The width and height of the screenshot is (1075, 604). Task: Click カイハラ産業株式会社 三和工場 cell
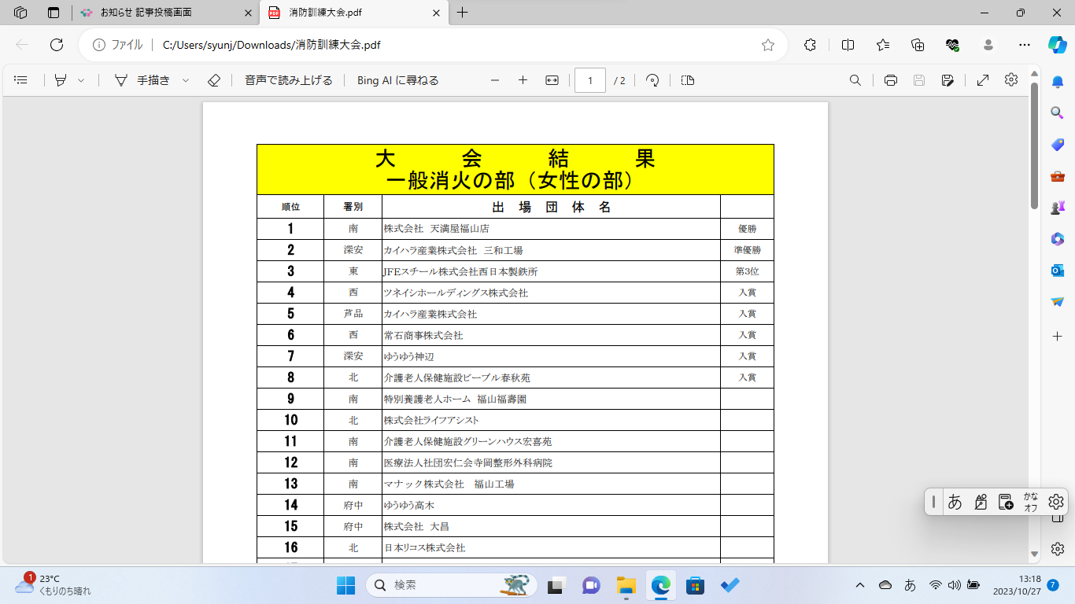click(551, 250)
